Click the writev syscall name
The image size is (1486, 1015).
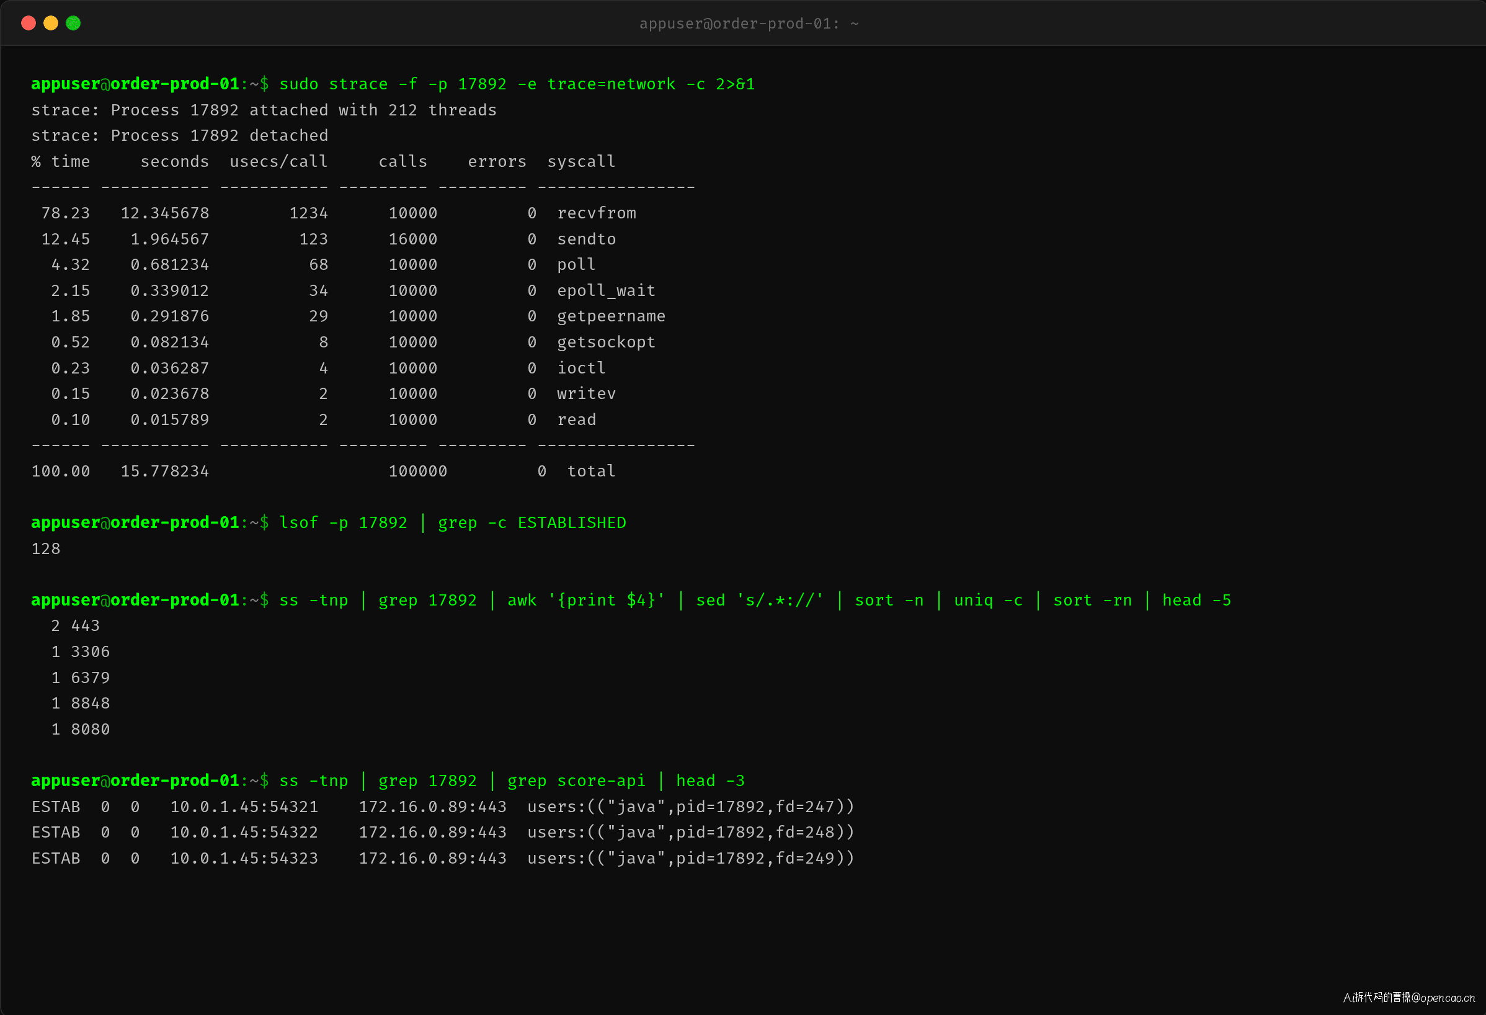586,393
